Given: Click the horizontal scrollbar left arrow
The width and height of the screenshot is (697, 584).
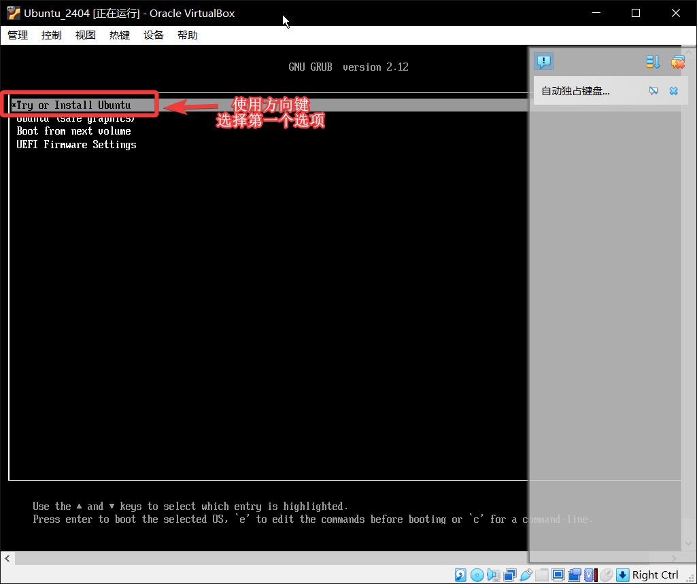Looking at the screenshot, I should click(7, 558).
